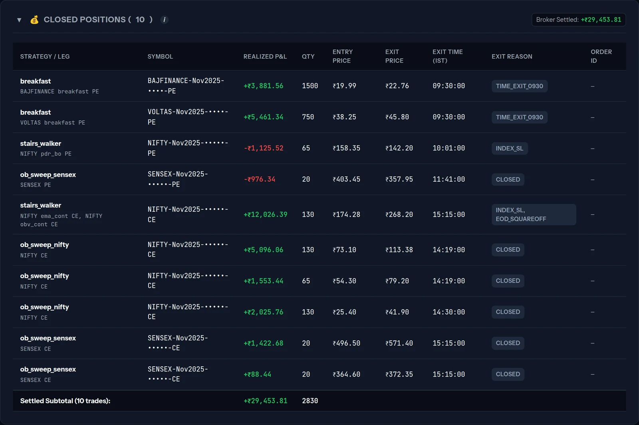
Task: Select the VOLTAS breakfast PE row
Action: 319,117
